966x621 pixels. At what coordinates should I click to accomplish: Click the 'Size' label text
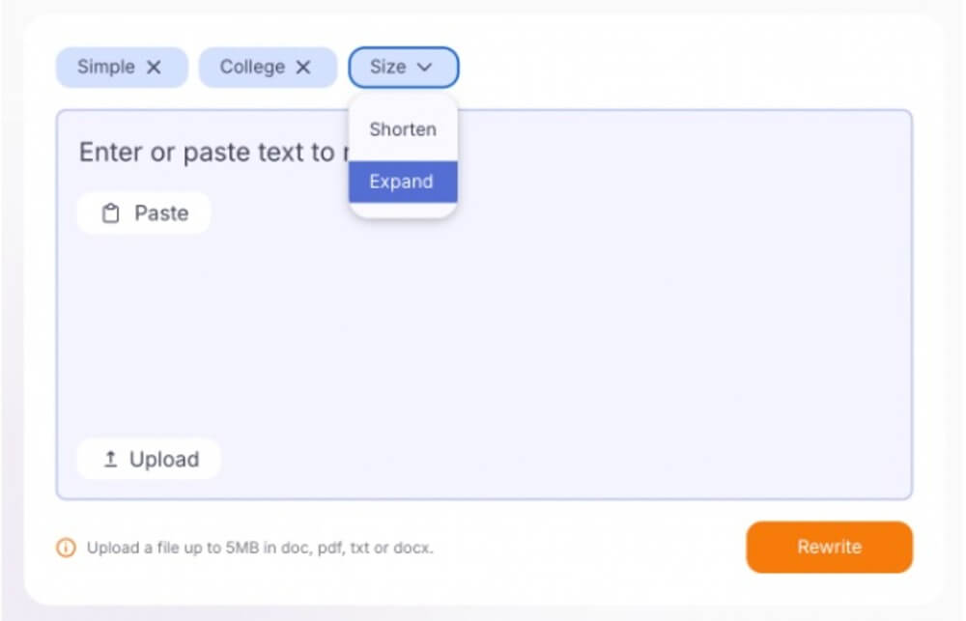coord(388,68)
